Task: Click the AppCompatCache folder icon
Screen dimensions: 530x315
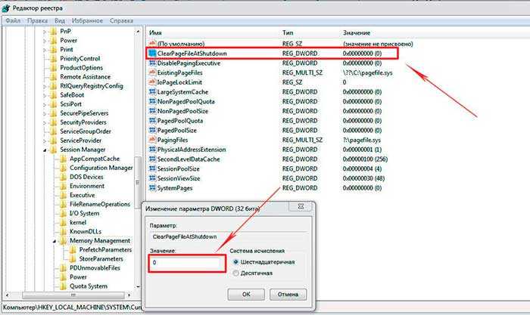Action: (63, 159)
